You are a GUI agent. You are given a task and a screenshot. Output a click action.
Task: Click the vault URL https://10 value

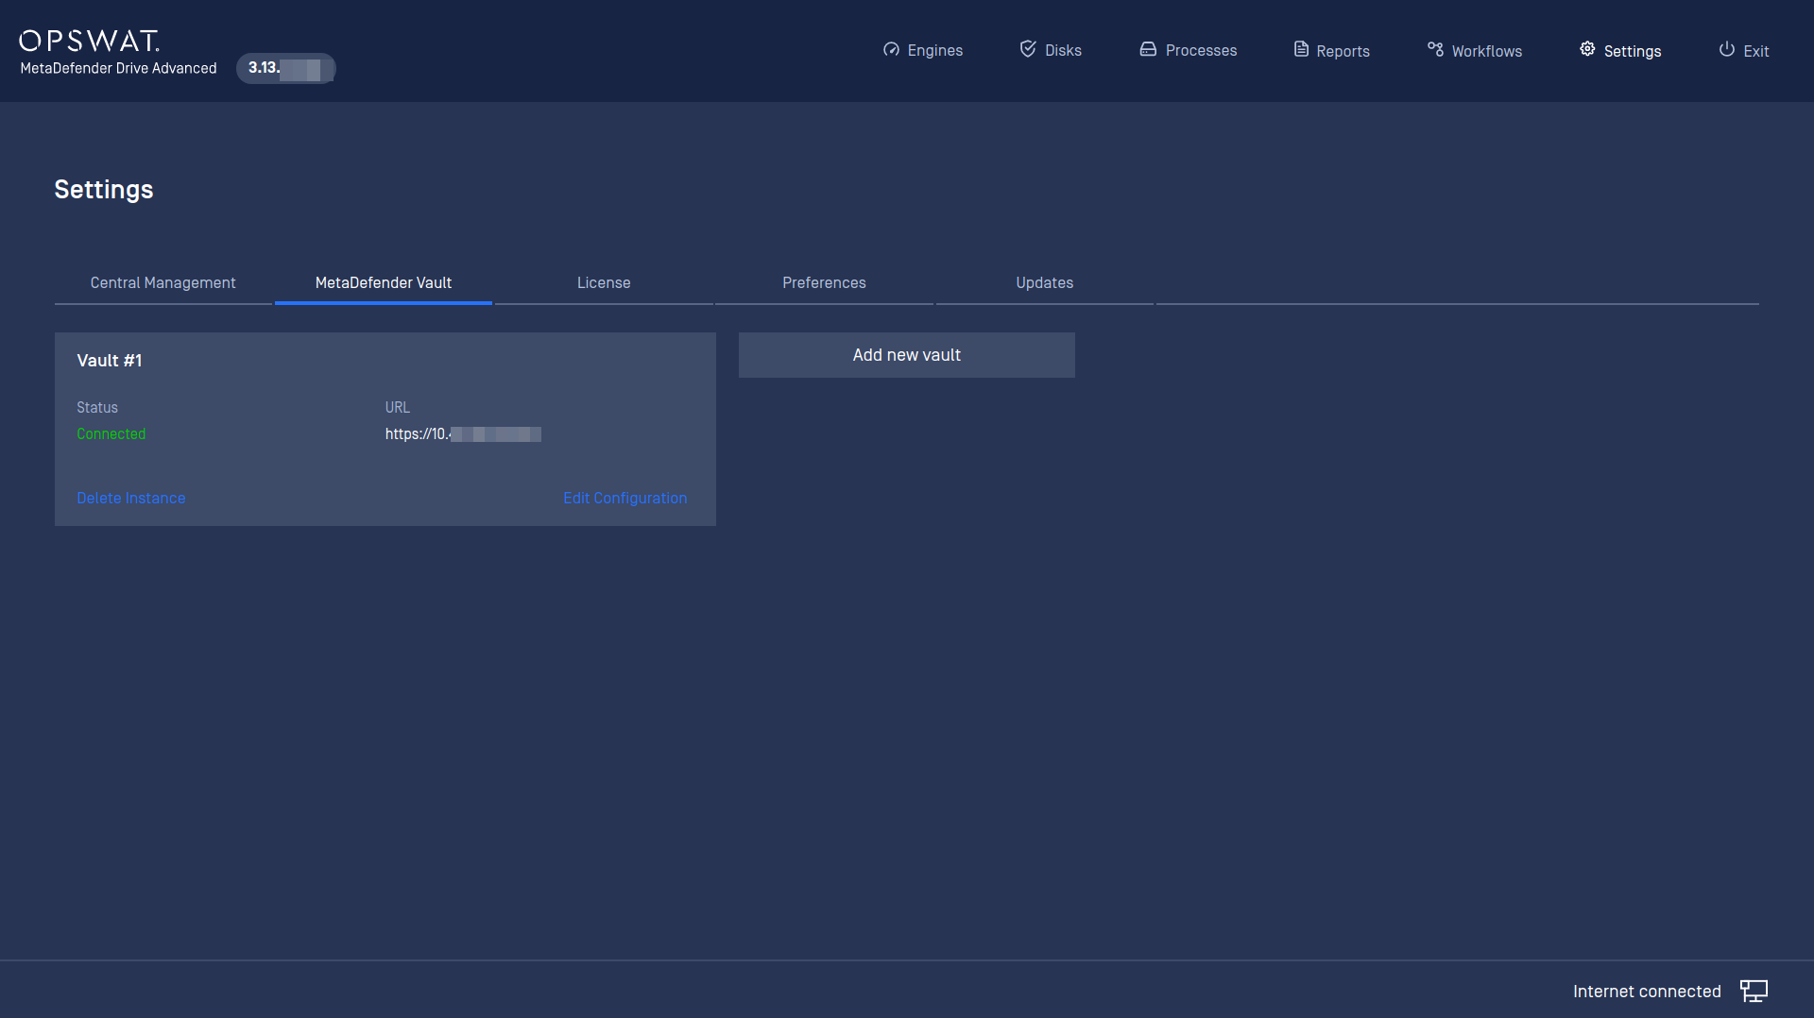point(463,434)
